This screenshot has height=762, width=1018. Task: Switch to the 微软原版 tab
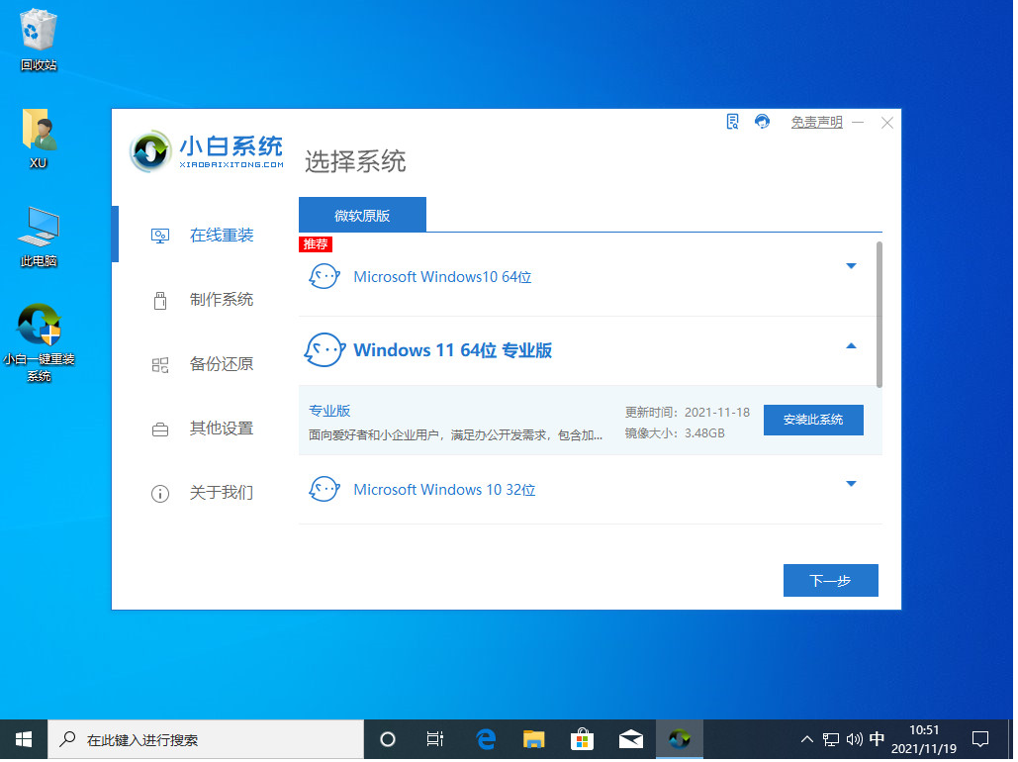pos(362,215)
